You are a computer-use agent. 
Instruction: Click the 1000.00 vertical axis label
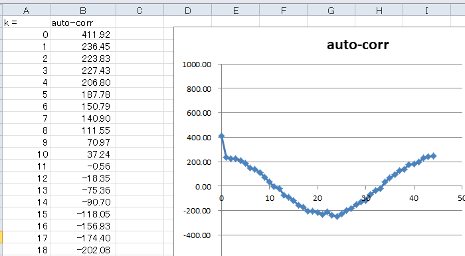pos(197,64)
